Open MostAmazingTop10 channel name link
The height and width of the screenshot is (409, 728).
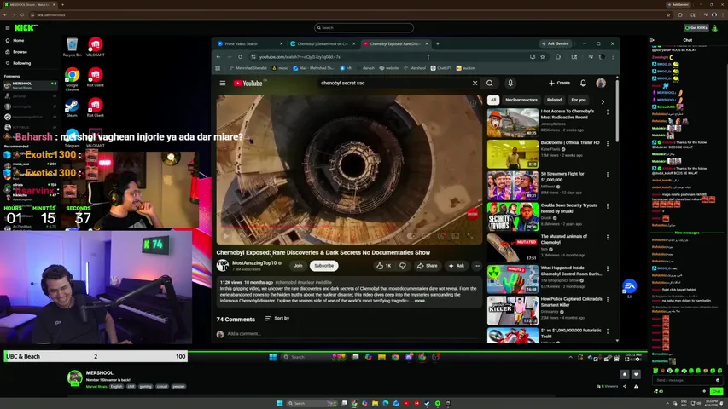click(254, 263)
